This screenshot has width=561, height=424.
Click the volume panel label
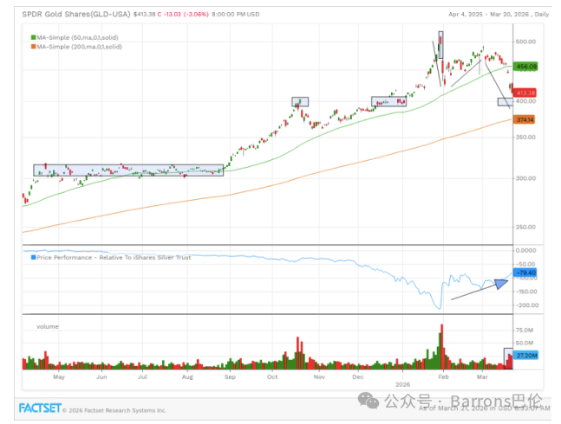[48, 326]
